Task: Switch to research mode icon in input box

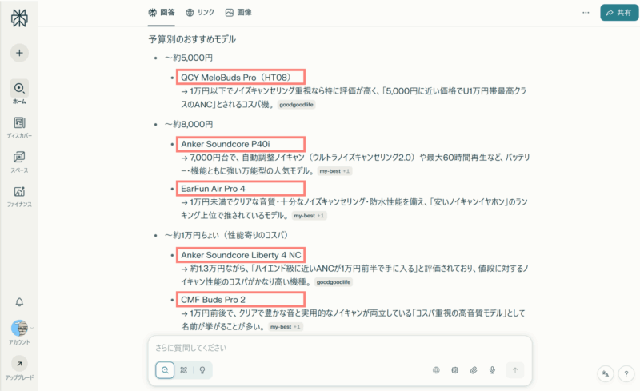Action: (x=184, y=370)
